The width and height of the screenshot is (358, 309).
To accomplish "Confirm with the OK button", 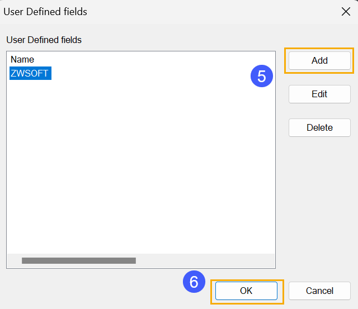I will coord(246,291).
